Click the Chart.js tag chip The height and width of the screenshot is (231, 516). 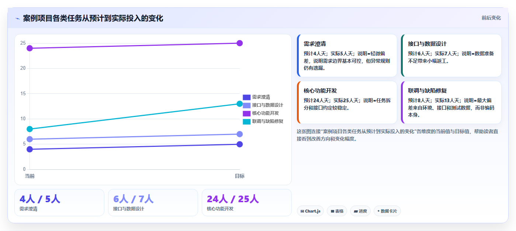[310, 211]
